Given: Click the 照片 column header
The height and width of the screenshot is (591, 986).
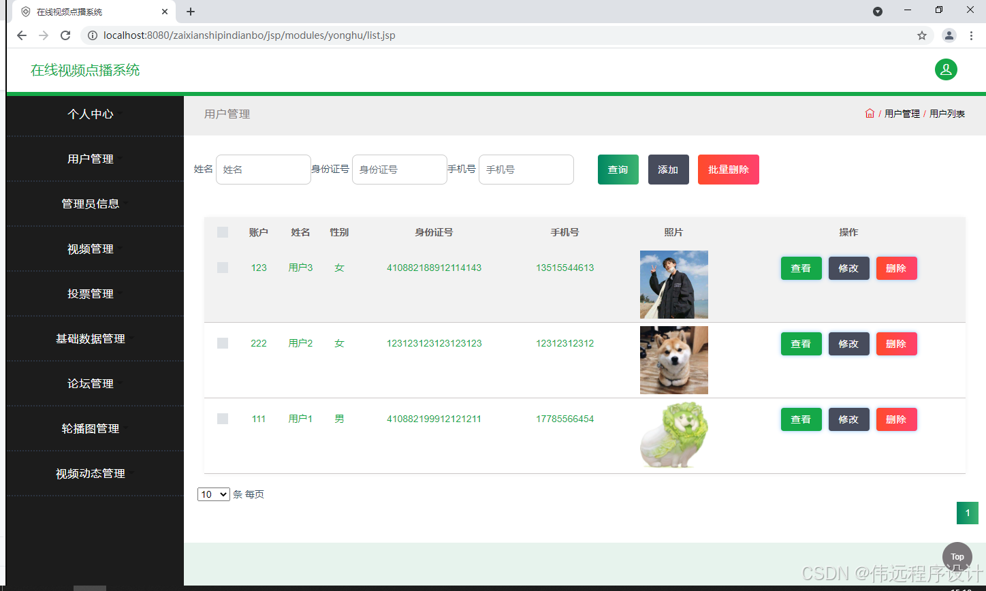Looking at the screenshot, I should point(674,232).
